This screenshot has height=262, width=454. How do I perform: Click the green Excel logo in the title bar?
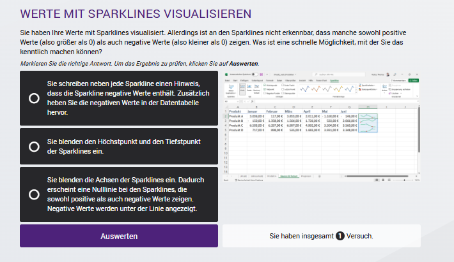pyautogui.click(x=226, y=75)
